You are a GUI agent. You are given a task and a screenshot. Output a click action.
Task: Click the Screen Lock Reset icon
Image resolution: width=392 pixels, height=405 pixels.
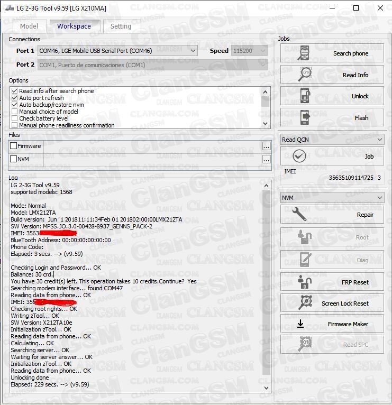[x=305, y=302]
